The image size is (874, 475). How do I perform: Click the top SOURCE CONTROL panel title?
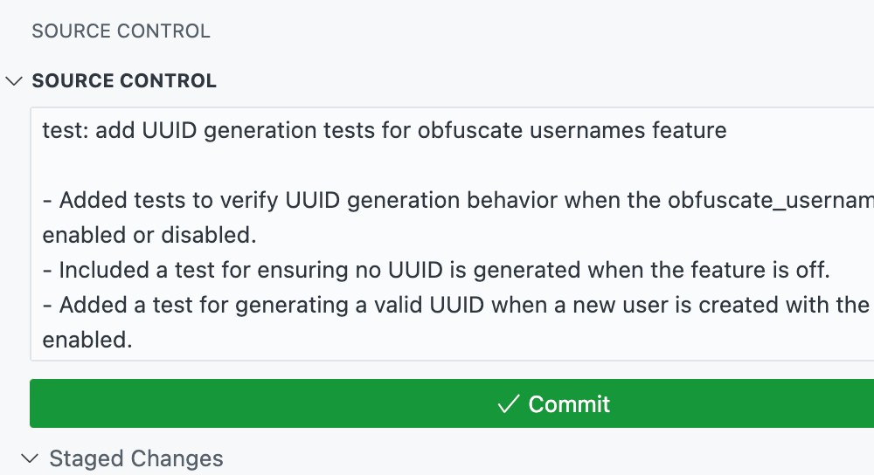[x=121, y=31]
